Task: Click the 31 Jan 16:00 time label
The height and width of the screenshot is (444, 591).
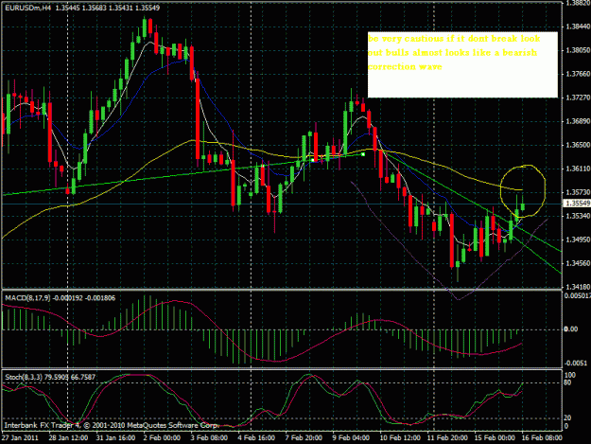Action: pyautogui.click(x=115, y=437)
